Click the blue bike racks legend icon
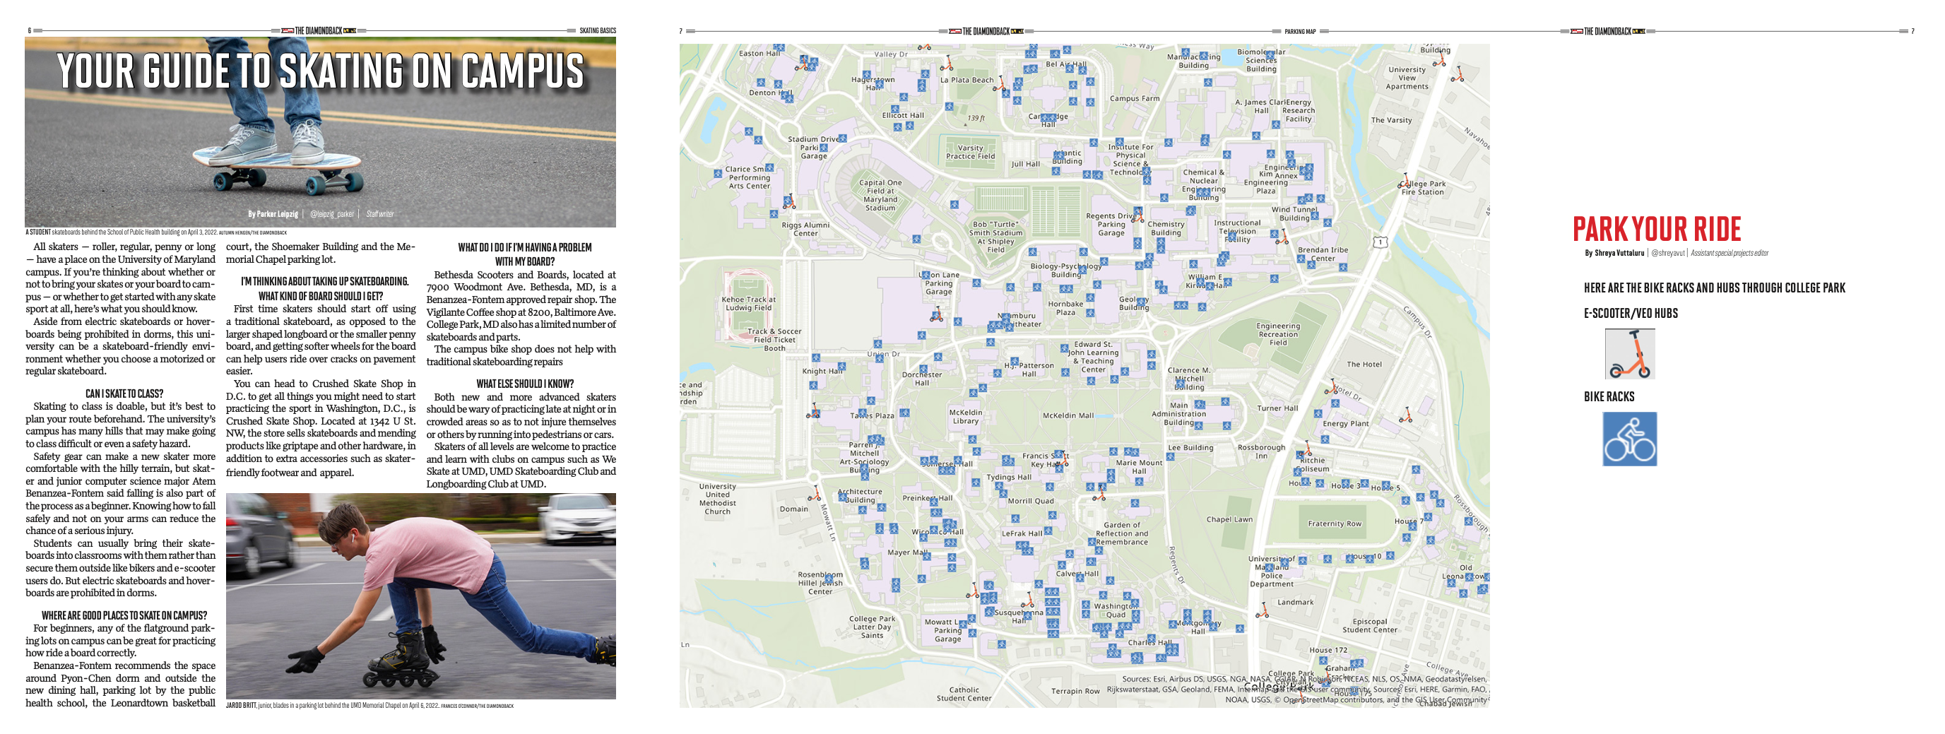Screen dimensions: 1945x734 pos(1629,439)
